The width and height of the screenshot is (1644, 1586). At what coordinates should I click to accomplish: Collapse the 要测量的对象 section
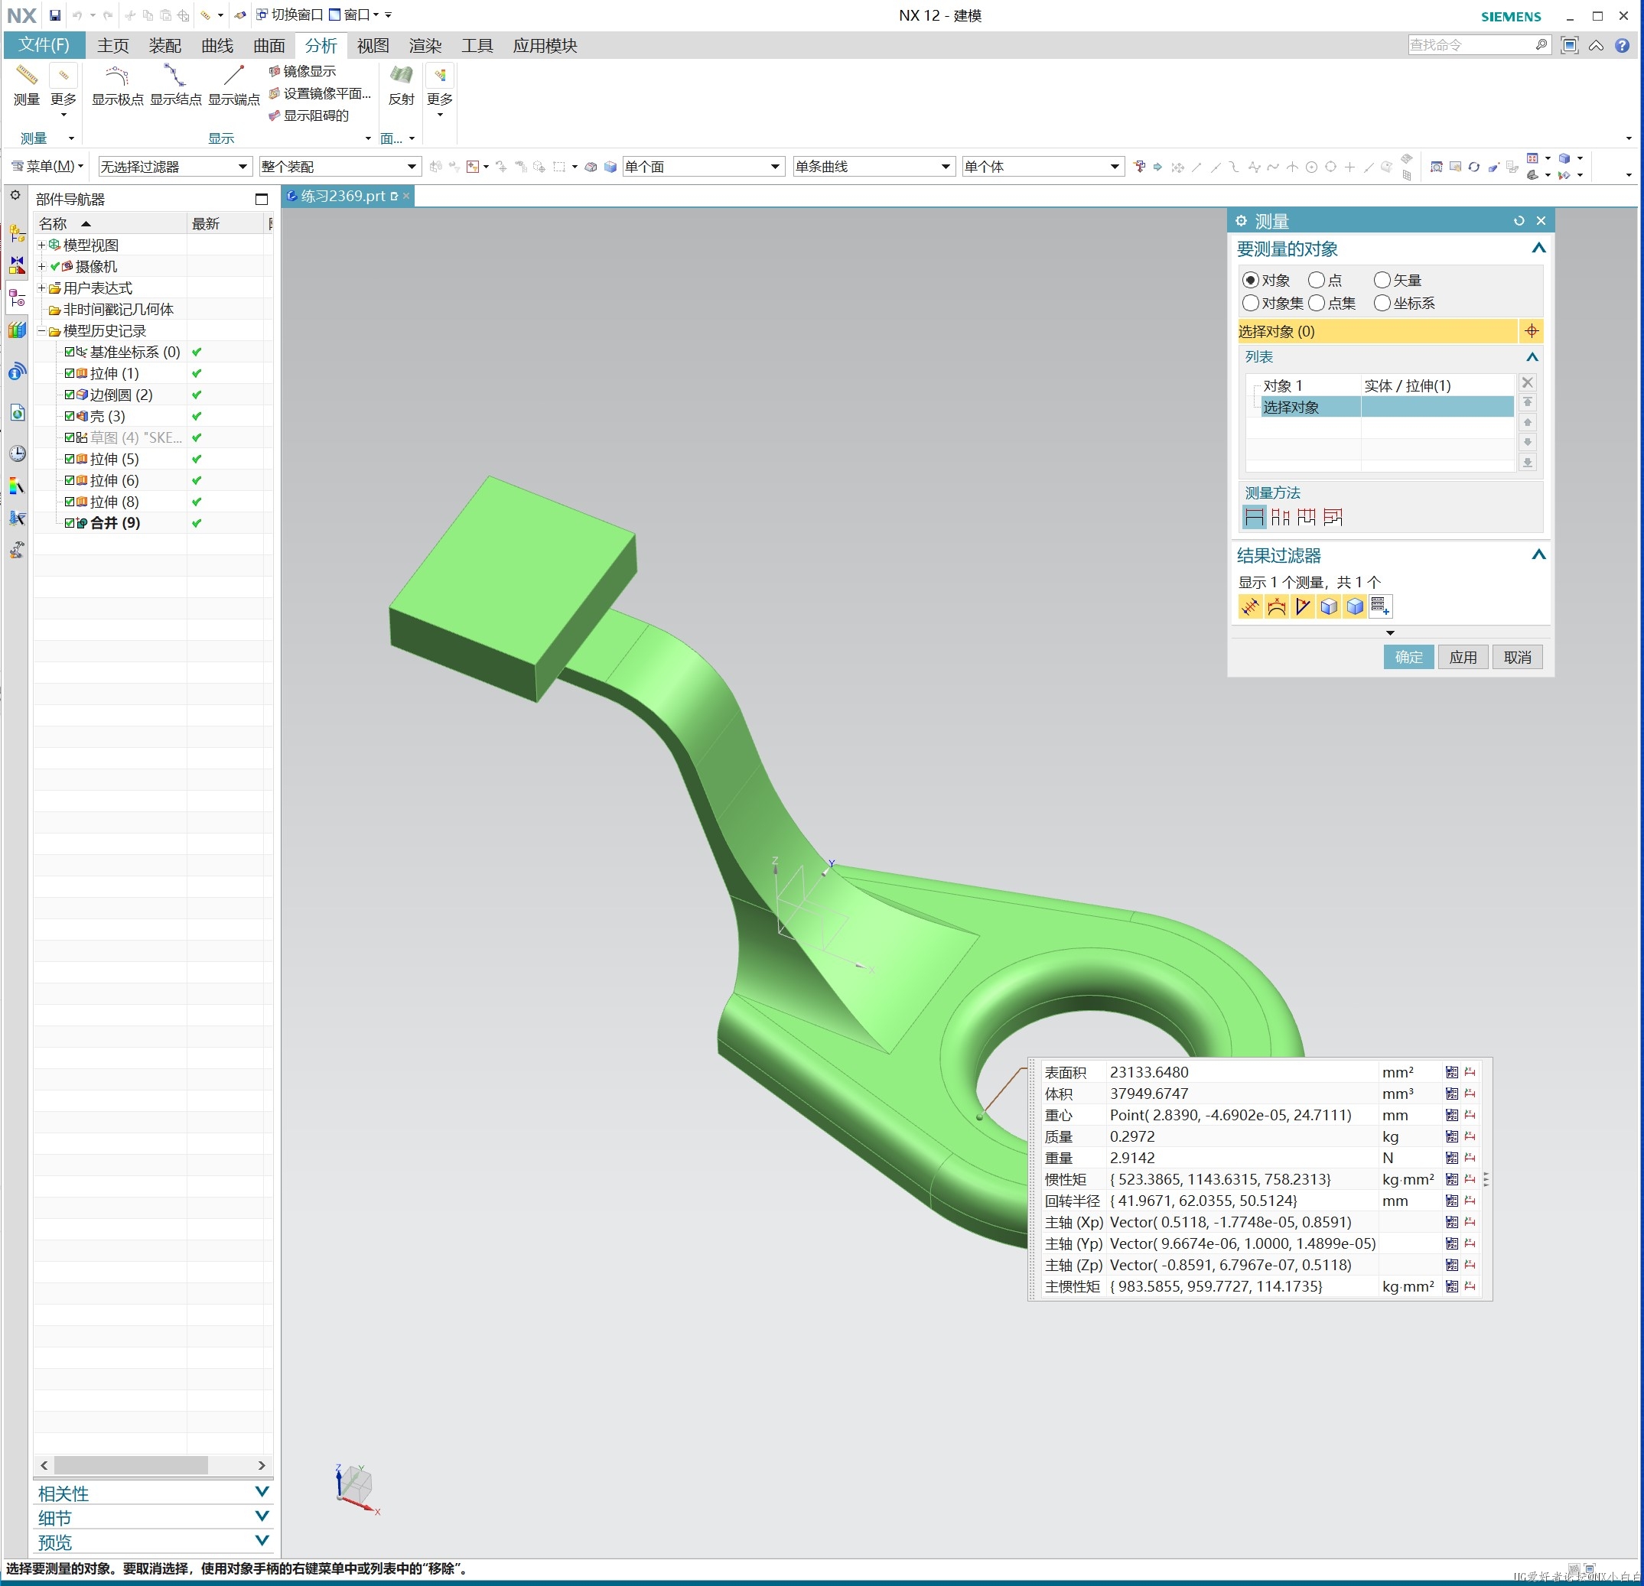1538,248
